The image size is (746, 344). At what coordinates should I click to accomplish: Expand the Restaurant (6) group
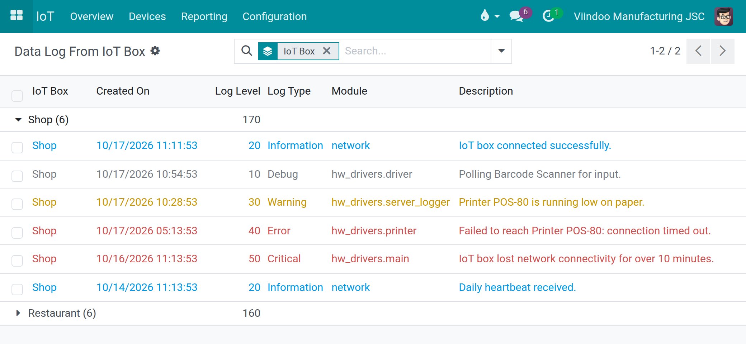click(x=18, y=313)
